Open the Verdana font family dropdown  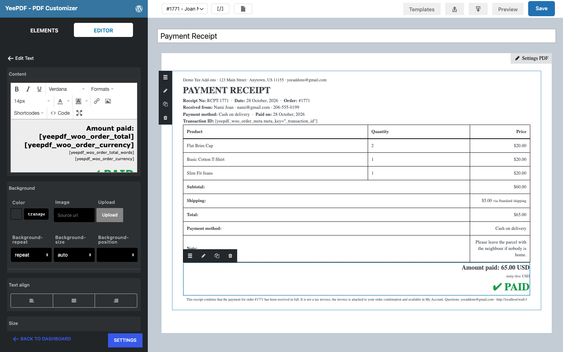[67, 89]
